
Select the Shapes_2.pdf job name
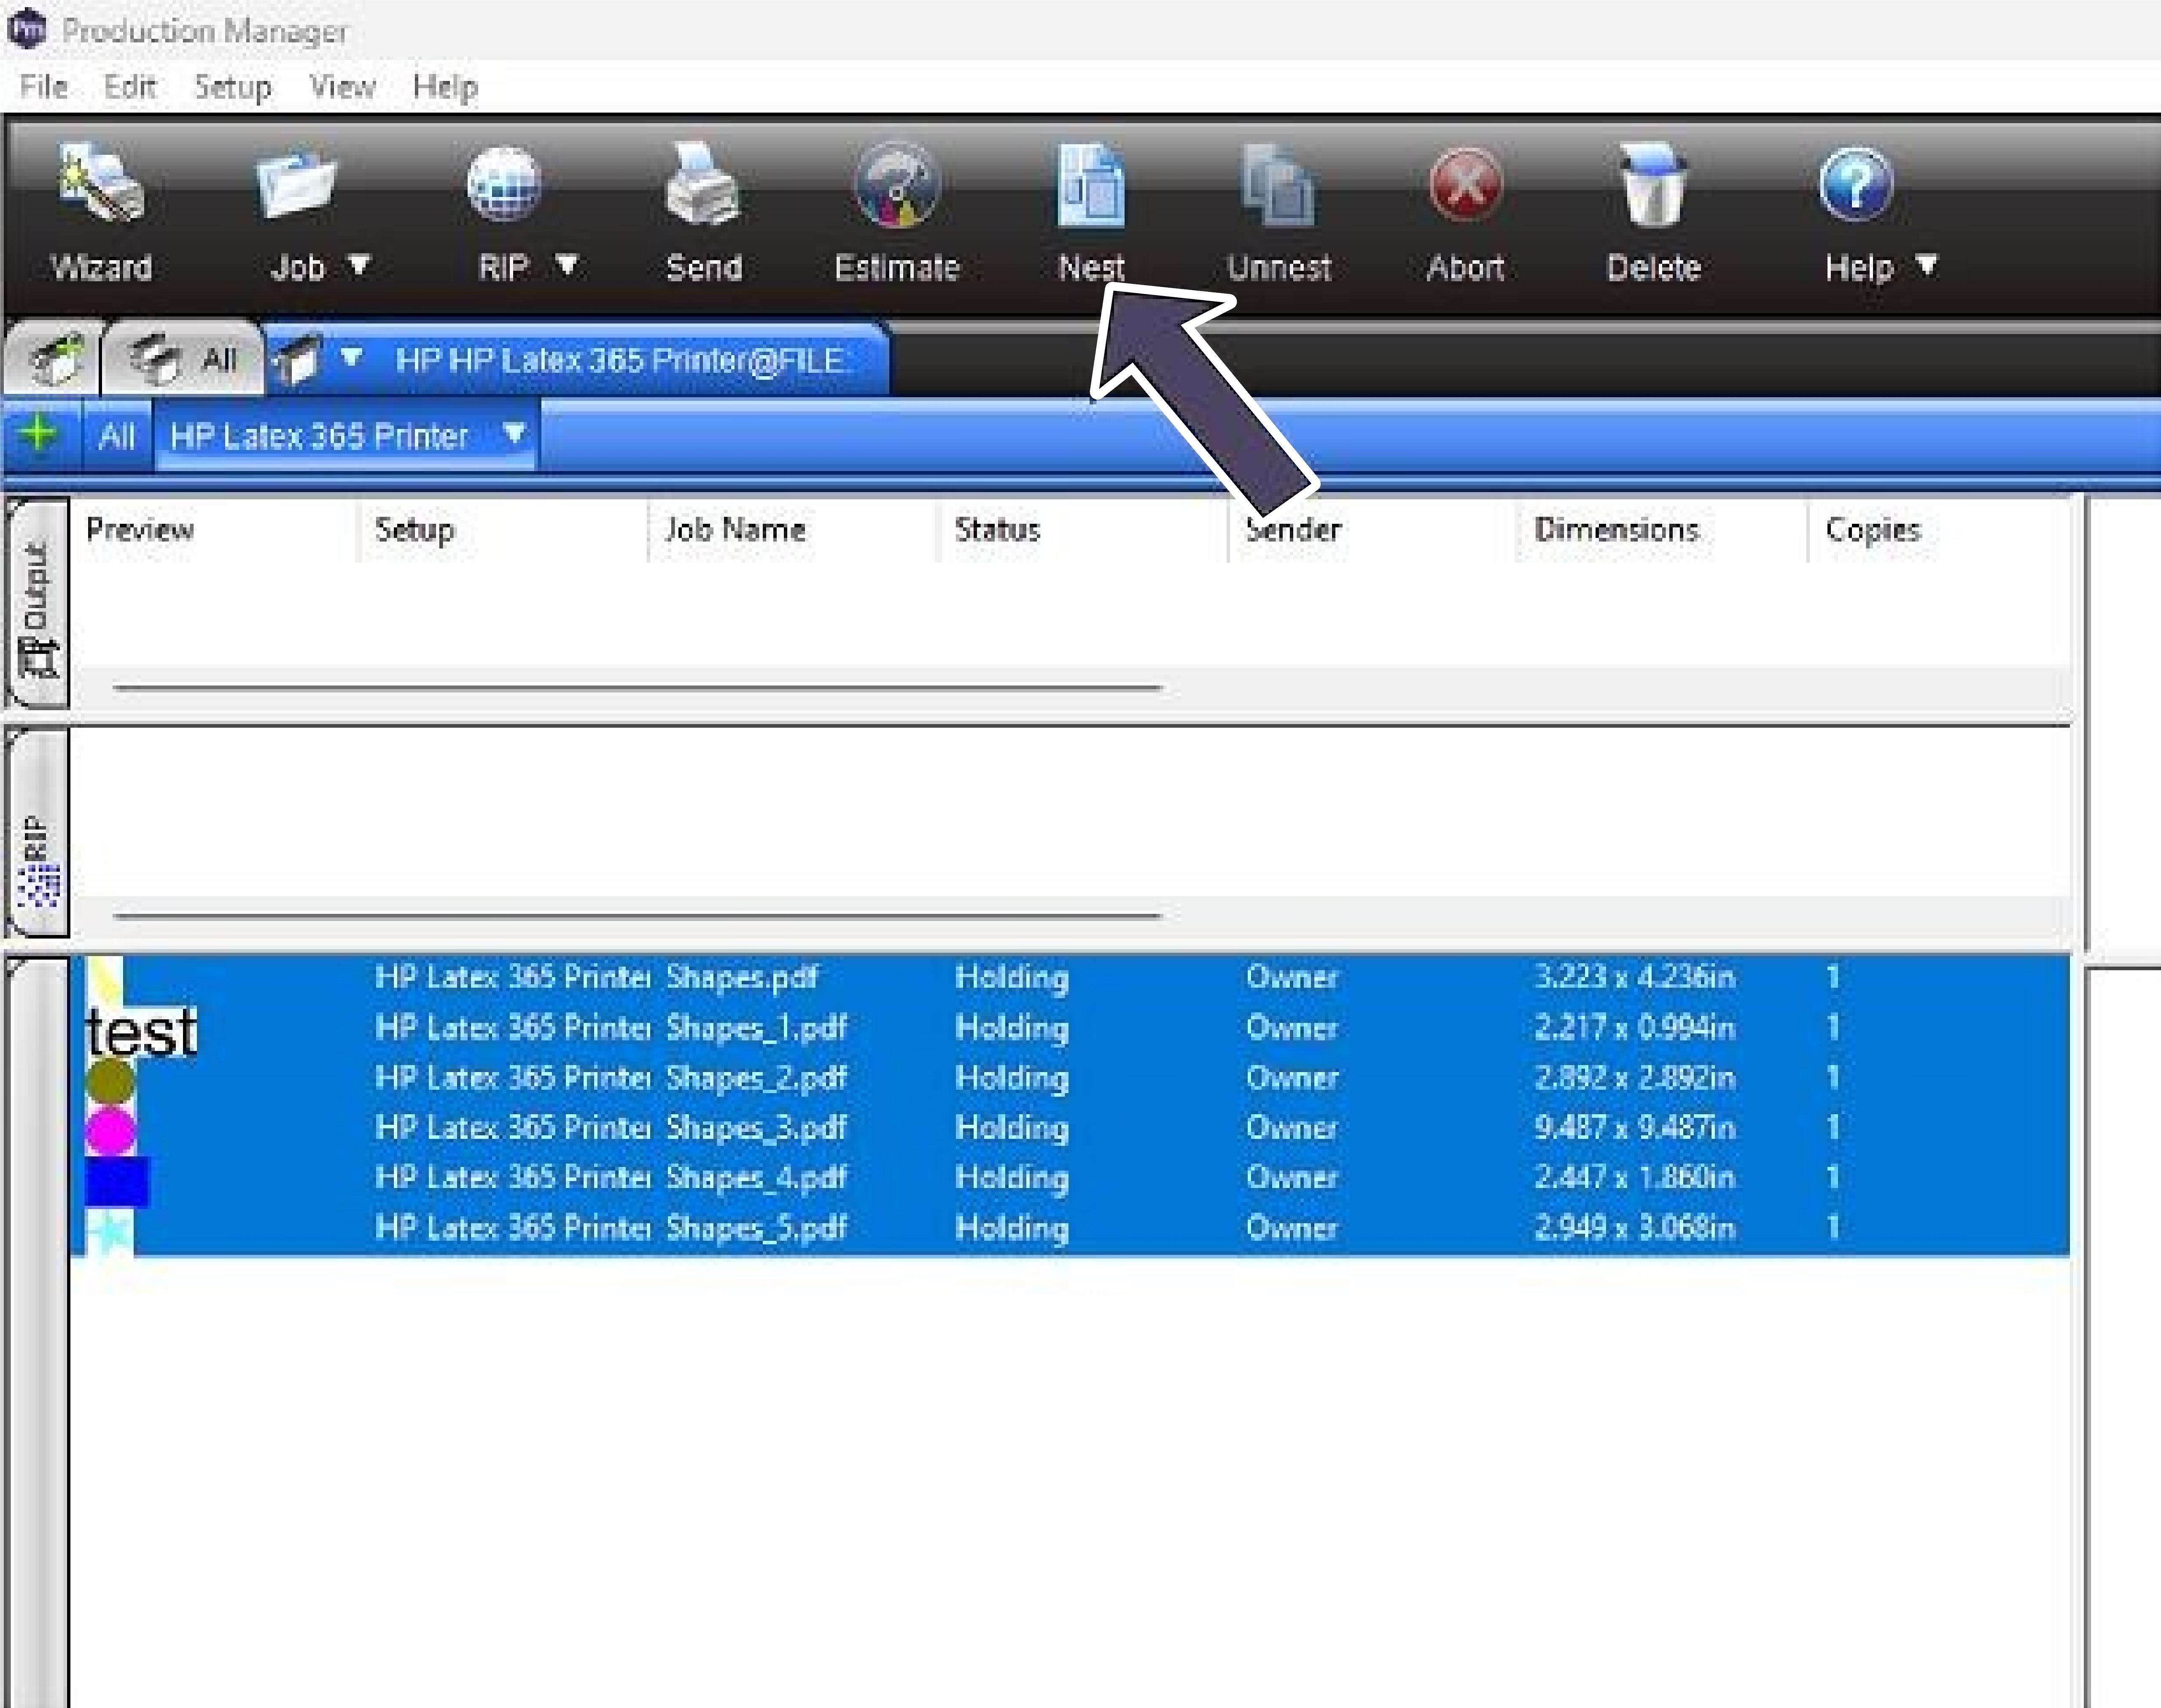click(x=756, y=1077)
